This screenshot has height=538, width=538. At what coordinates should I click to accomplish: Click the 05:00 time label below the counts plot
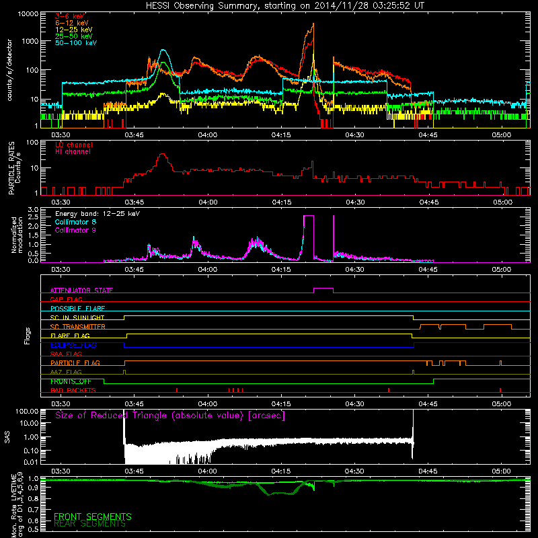[501, 135]
